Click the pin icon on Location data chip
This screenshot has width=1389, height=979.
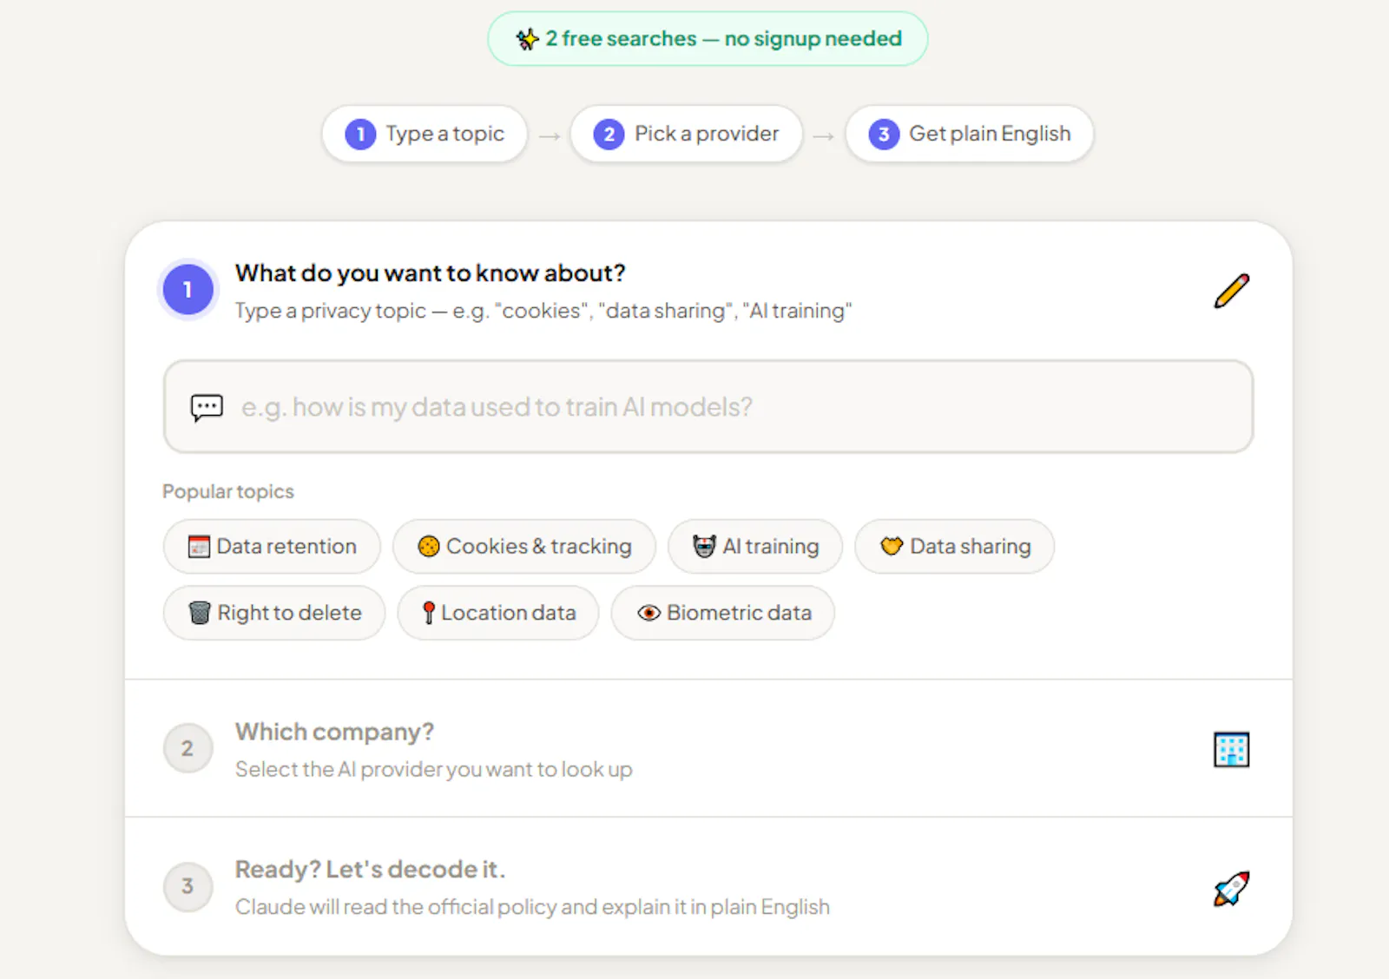(428, 613)
